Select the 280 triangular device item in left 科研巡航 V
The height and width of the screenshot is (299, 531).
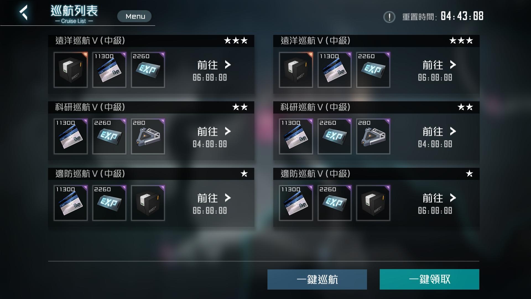click(148, 136)
